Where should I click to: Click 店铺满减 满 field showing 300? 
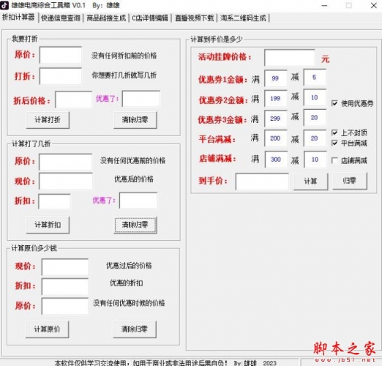click(x=276, y=160)
